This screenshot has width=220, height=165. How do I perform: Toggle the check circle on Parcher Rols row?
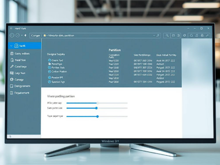coord(49,67)
